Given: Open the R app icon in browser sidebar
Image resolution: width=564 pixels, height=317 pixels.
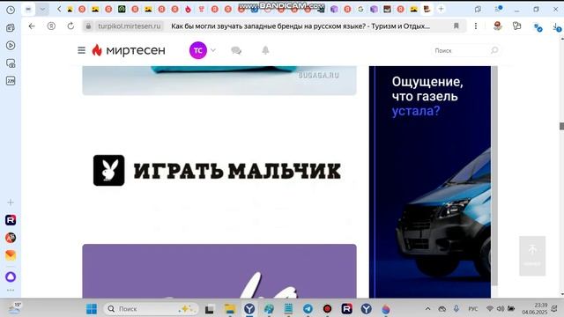Looking at the screenshot, I should click(11, 220).
